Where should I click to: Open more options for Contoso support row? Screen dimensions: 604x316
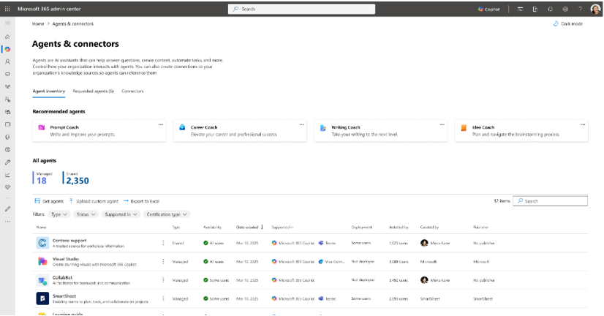point(163,242)
